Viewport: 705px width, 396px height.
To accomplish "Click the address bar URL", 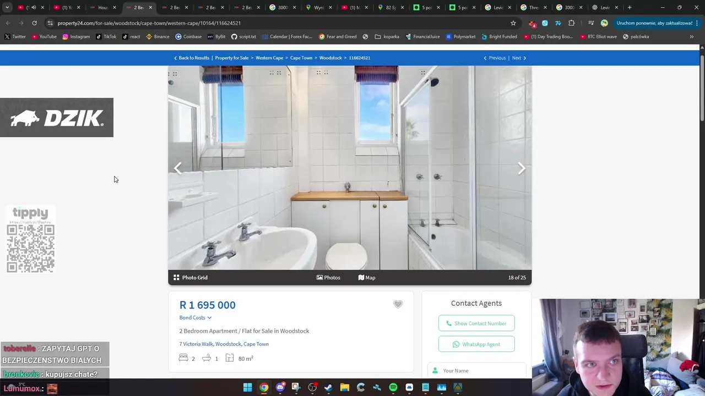I will tap(149, 23).
